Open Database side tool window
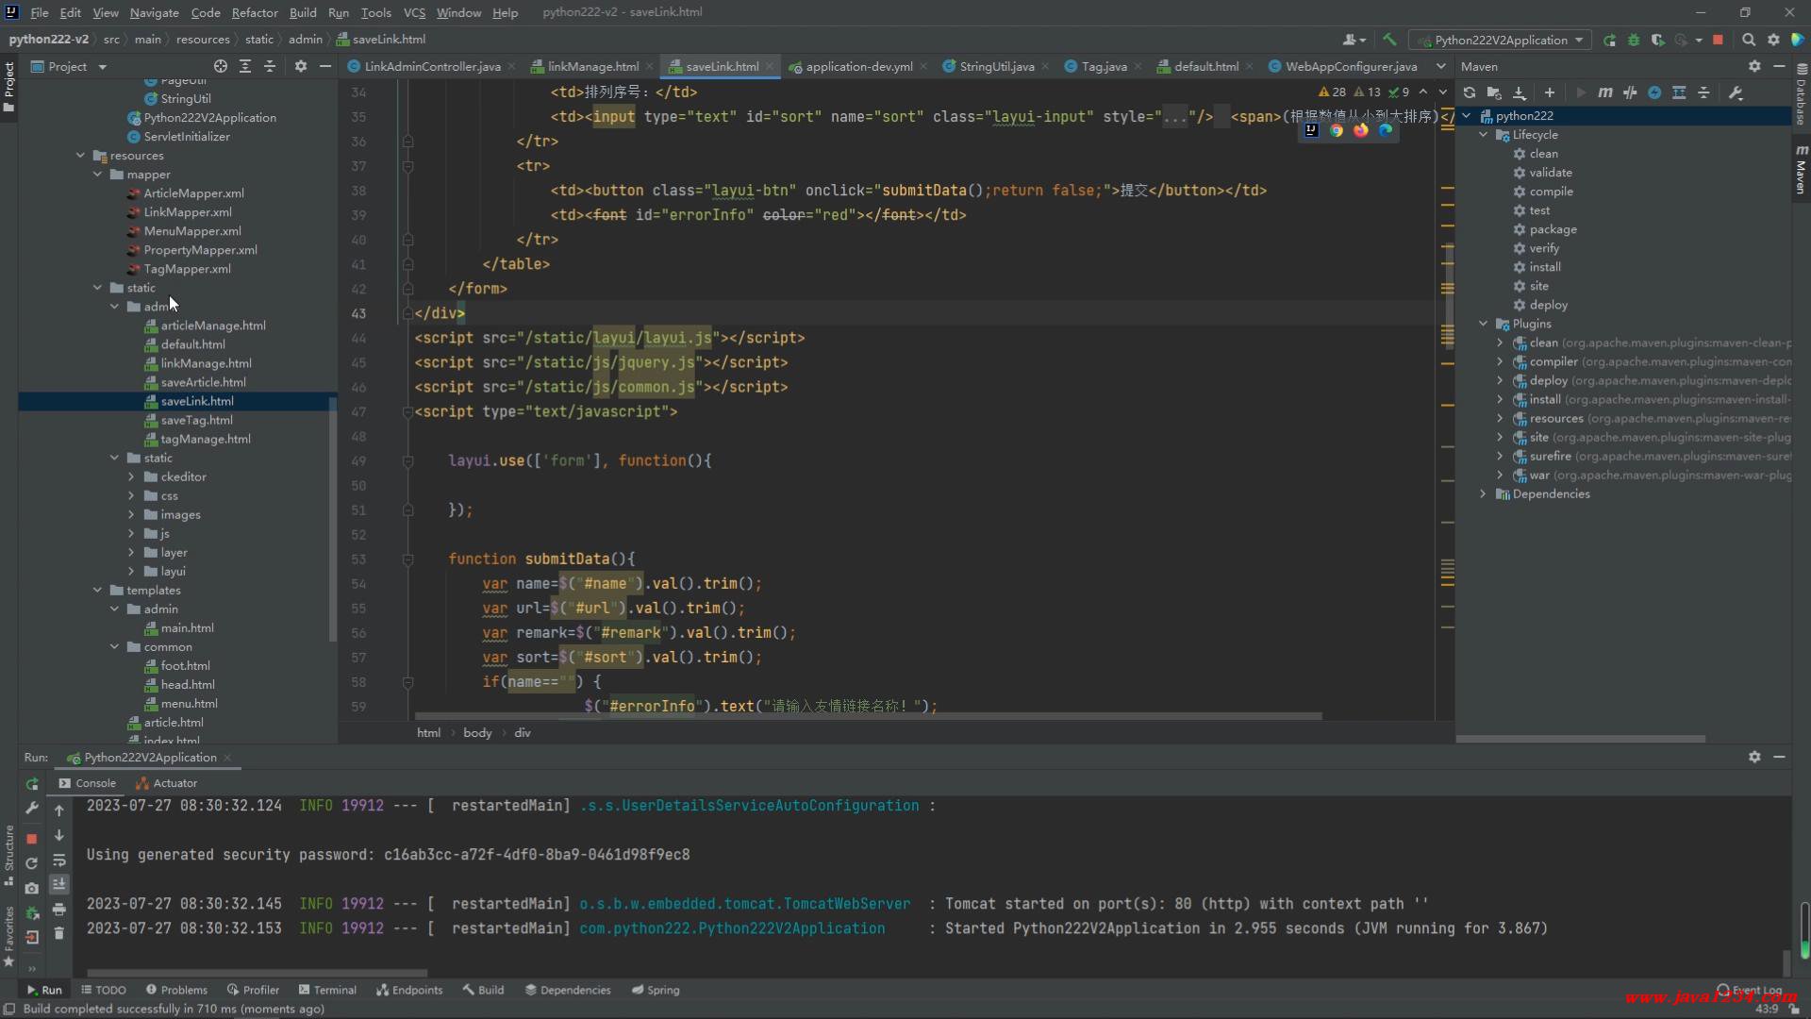The width and height of the screenshot is (1811, 1019). point(1802,94)
